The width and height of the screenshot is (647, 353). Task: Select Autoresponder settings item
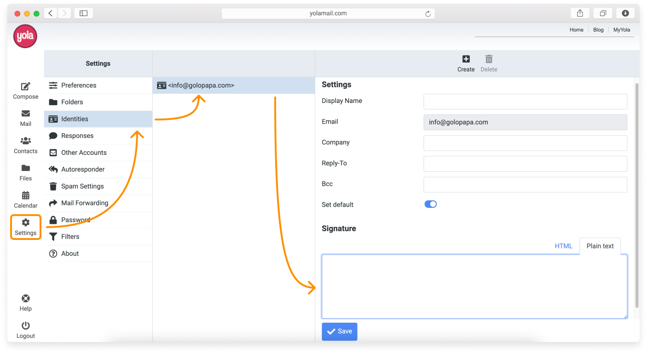click(83, 169)
